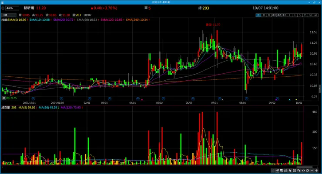This screenshot has height=174, width=322.
Task: Click the volume MA(66) 45.29 label
Action: click(49, 108)
